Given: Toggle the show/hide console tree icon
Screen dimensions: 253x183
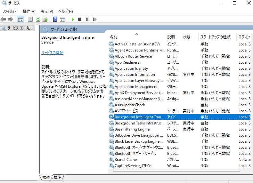Looking at the screenshot, I should (x=20, y=20).
